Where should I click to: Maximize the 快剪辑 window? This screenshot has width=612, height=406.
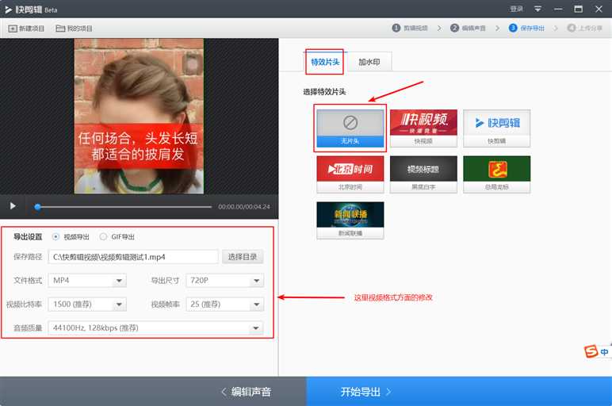coord(579,9)
